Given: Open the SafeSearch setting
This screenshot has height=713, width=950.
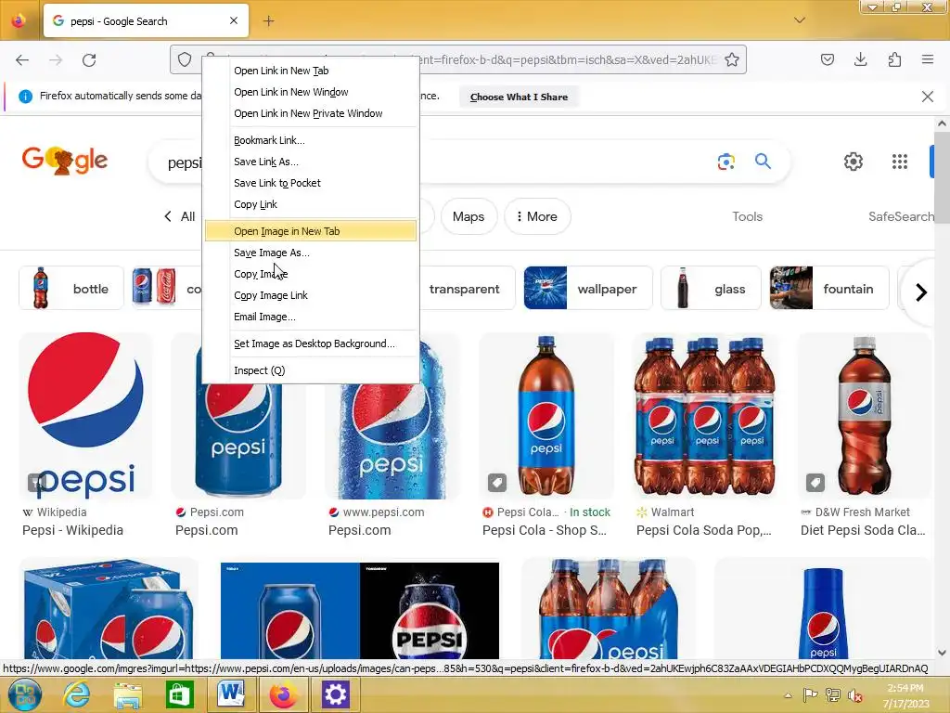Looking at the screenshot, I should (x=902, y=216).
